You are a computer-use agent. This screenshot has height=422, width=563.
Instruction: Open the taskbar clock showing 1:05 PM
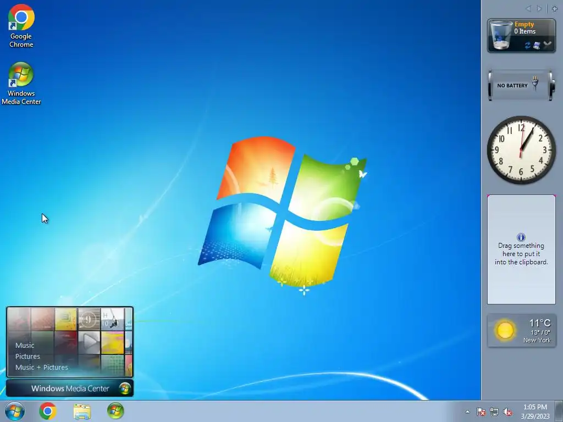[535, 411]
